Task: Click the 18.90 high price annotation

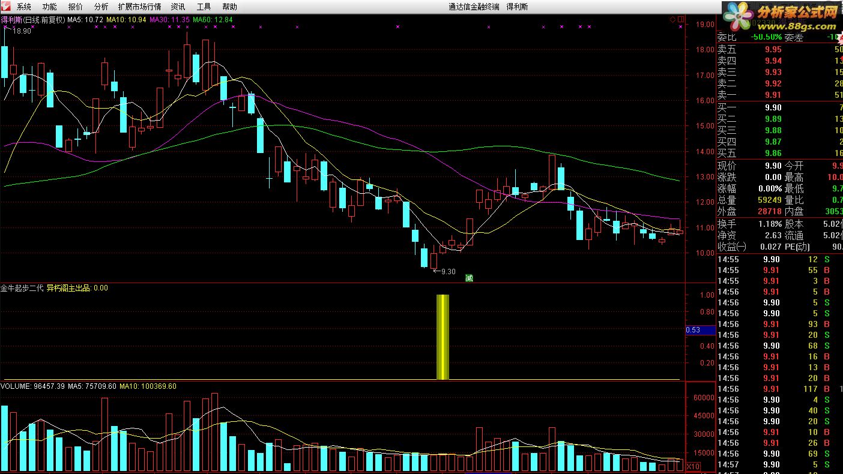Action: coord(22,31)
